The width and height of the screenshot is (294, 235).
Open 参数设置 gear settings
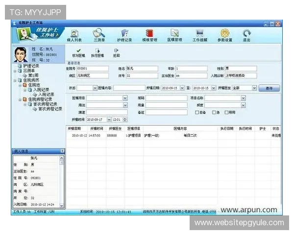tap(225, 36)
